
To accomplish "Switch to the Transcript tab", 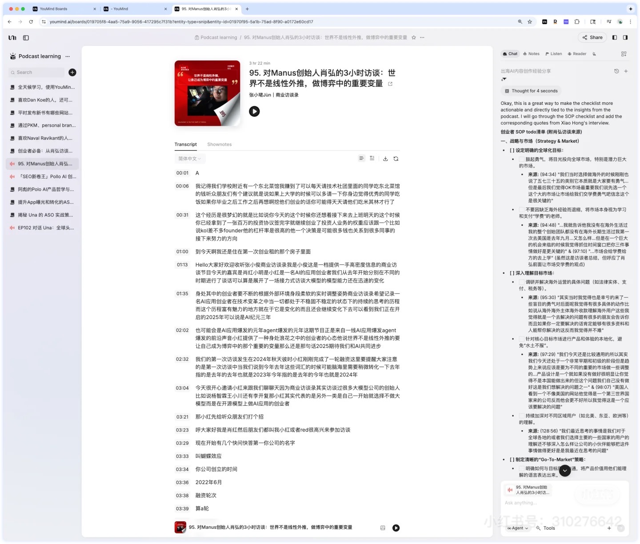I will tap(185, 144).
